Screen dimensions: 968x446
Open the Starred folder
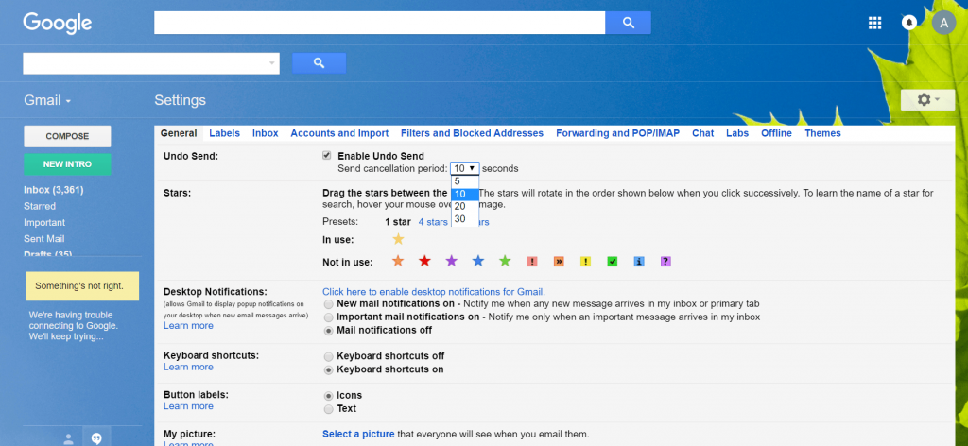tap(40, 207)
